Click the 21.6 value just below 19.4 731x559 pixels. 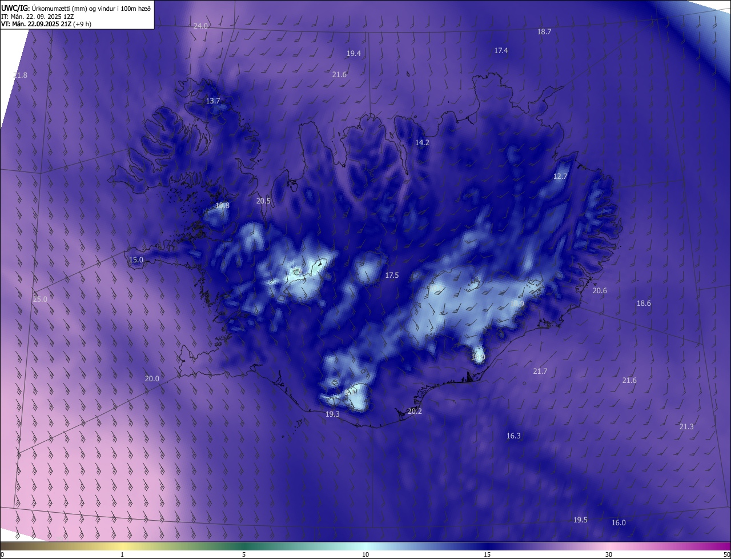(339, 75)
